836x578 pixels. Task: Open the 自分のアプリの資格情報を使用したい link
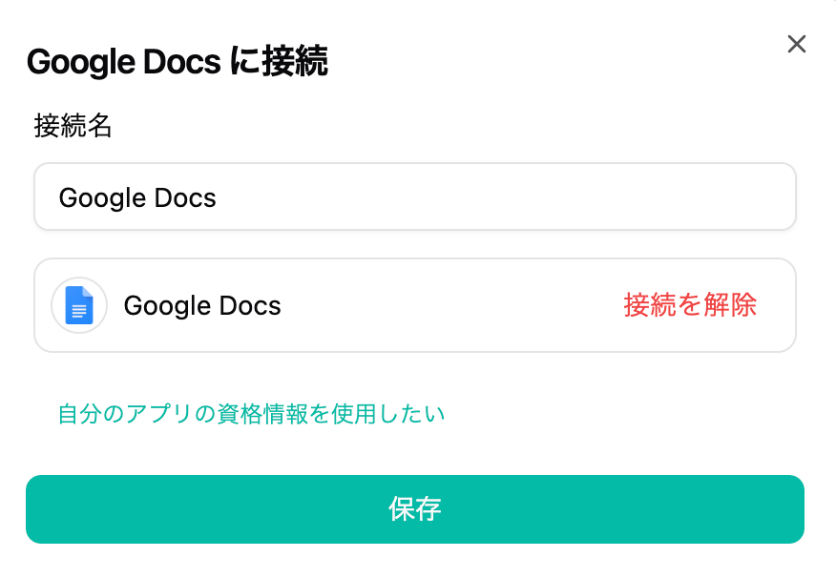[251, 414]
